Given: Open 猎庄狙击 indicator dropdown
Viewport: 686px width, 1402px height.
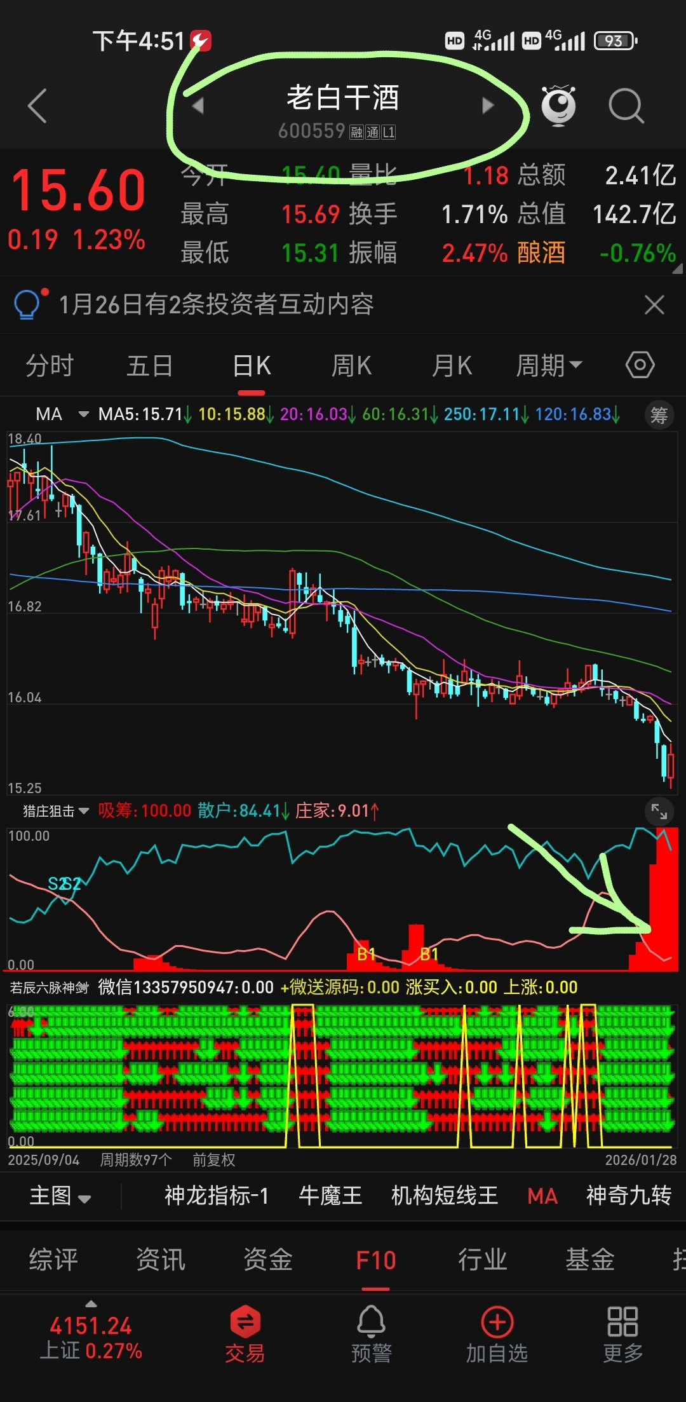Looking at the screenshot, I should [56, 811].
